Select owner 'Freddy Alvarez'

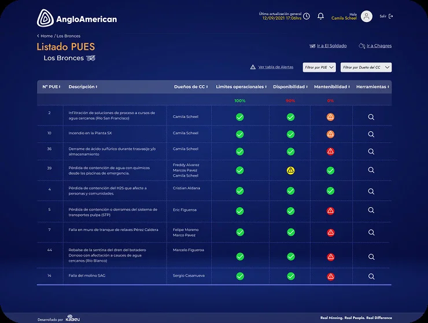[186, 165]
